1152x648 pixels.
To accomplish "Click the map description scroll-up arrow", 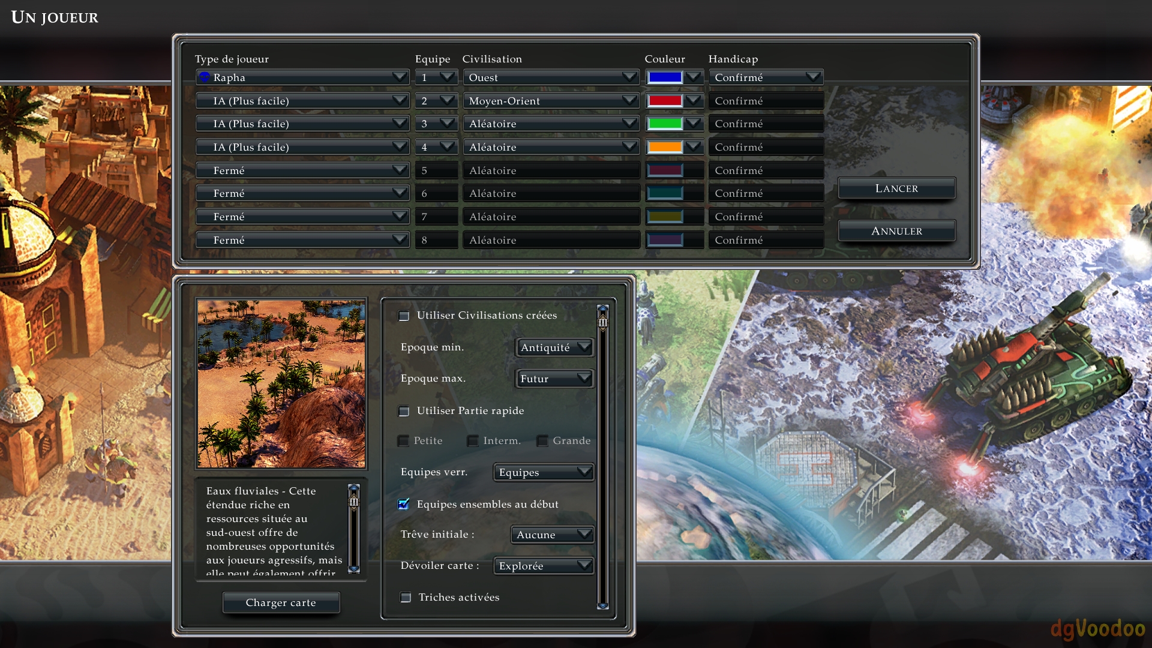I will pos(354,488).
